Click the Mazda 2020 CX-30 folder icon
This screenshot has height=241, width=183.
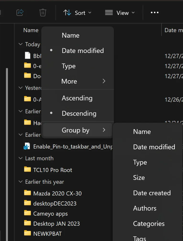point(27,193)
